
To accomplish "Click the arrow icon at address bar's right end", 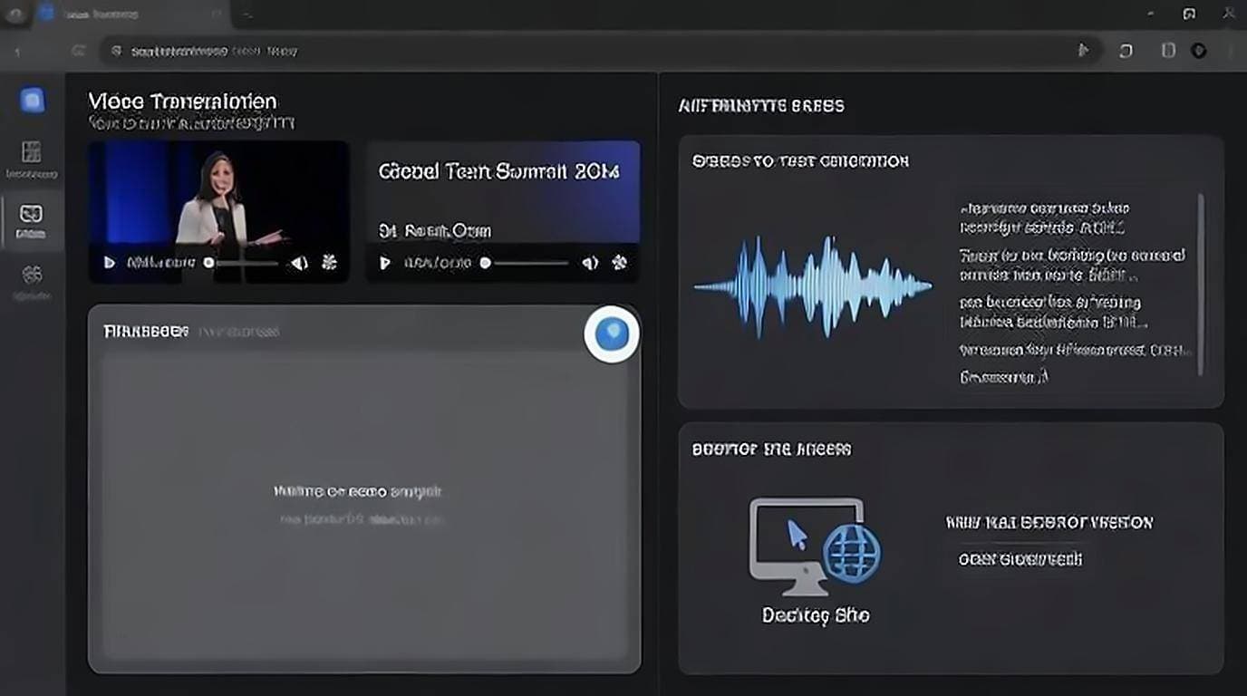I will [1083, 51].
